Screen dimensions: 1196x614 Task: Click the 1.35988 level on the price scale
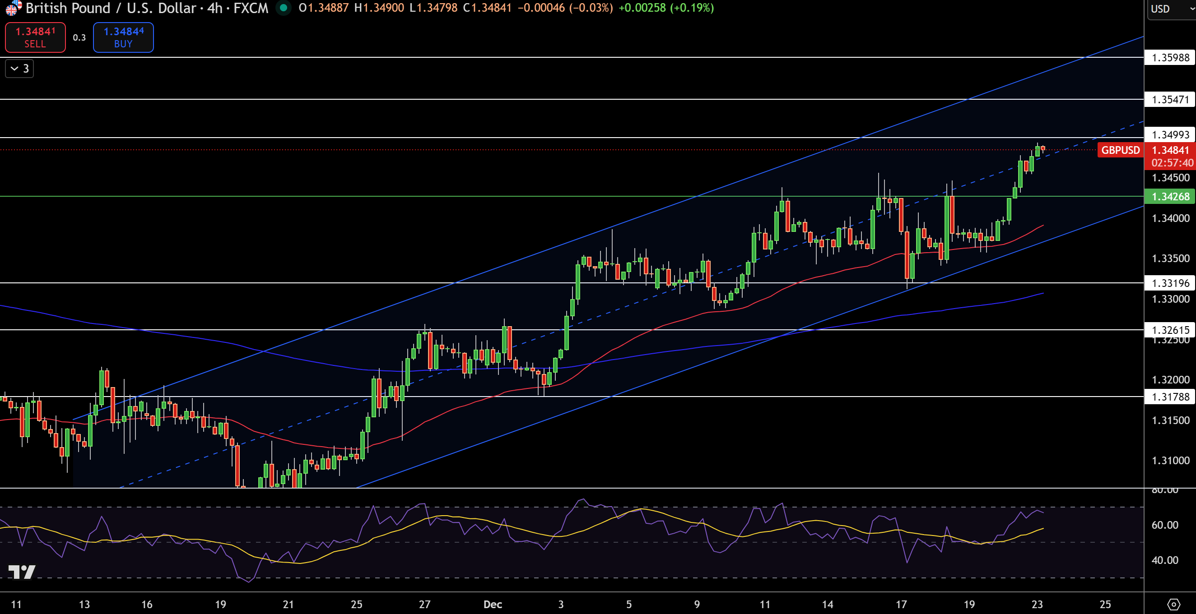pos(1169,58)
